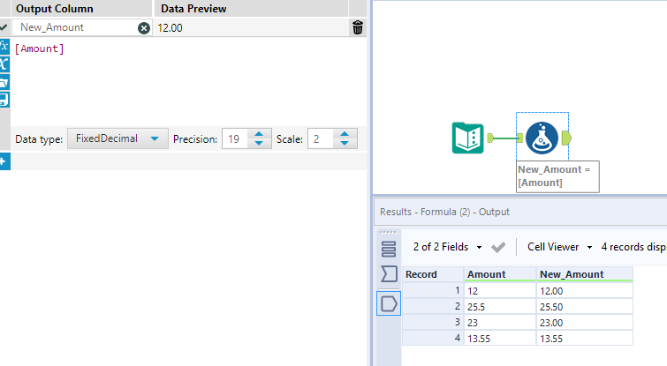Click the Record column header
Image resolution: width=667 pixels, height=366 pixels.
(433, 274)
